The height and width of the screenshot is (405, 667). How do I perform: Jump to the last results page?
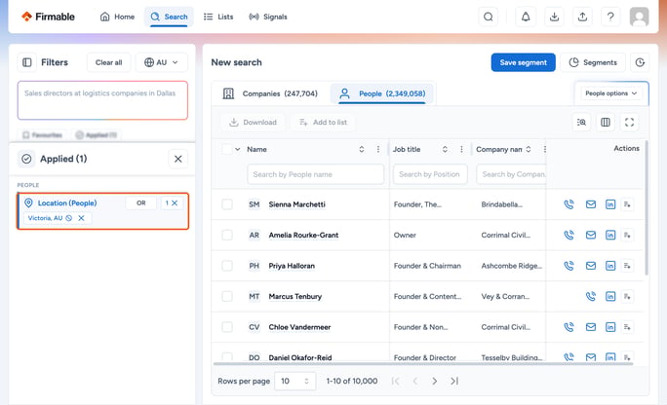(453, 381)
